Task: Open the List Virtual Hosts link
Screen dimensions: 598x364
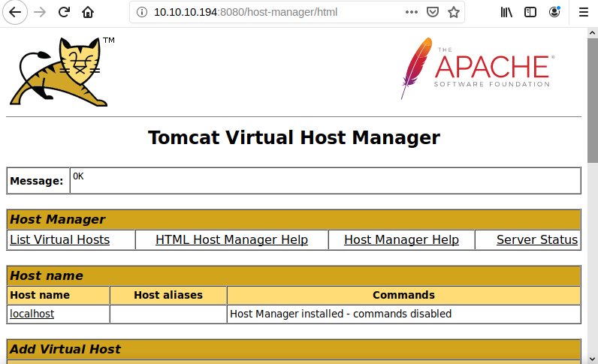Action: click(x=59, y=239)
